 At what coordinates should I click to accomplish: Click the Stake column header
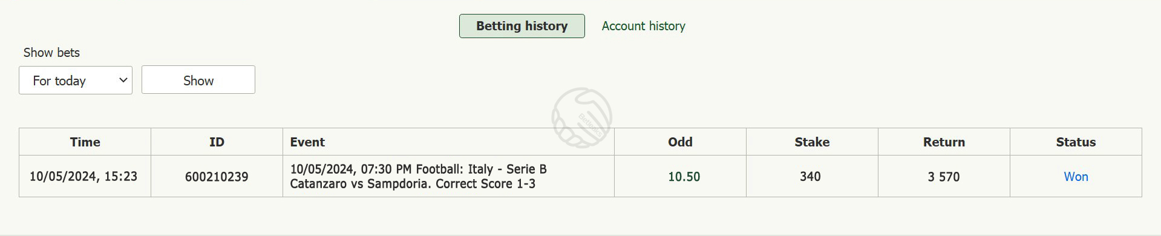click(812, 142)
